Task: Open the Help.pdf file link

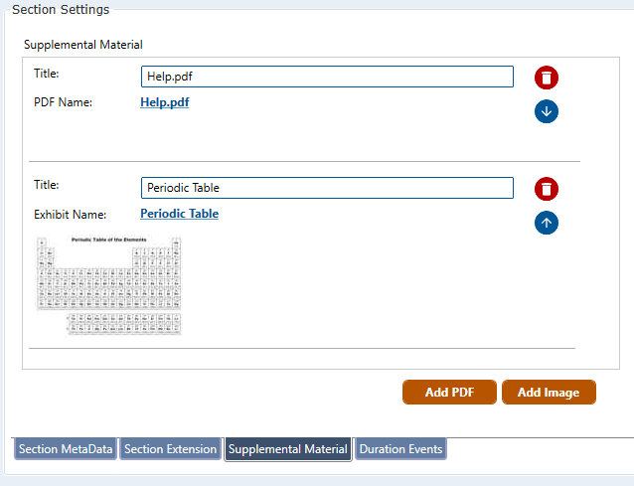Action: [x=164, y=102]
